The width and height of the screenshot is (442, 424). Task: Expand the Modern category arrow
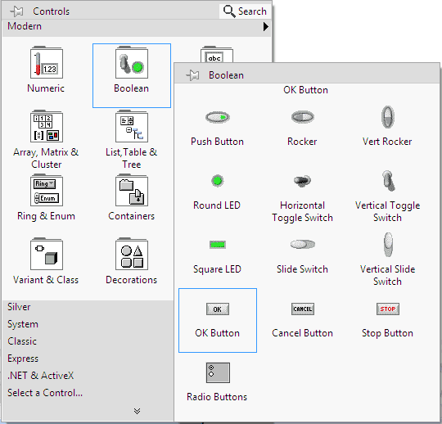tap(265, 26)
